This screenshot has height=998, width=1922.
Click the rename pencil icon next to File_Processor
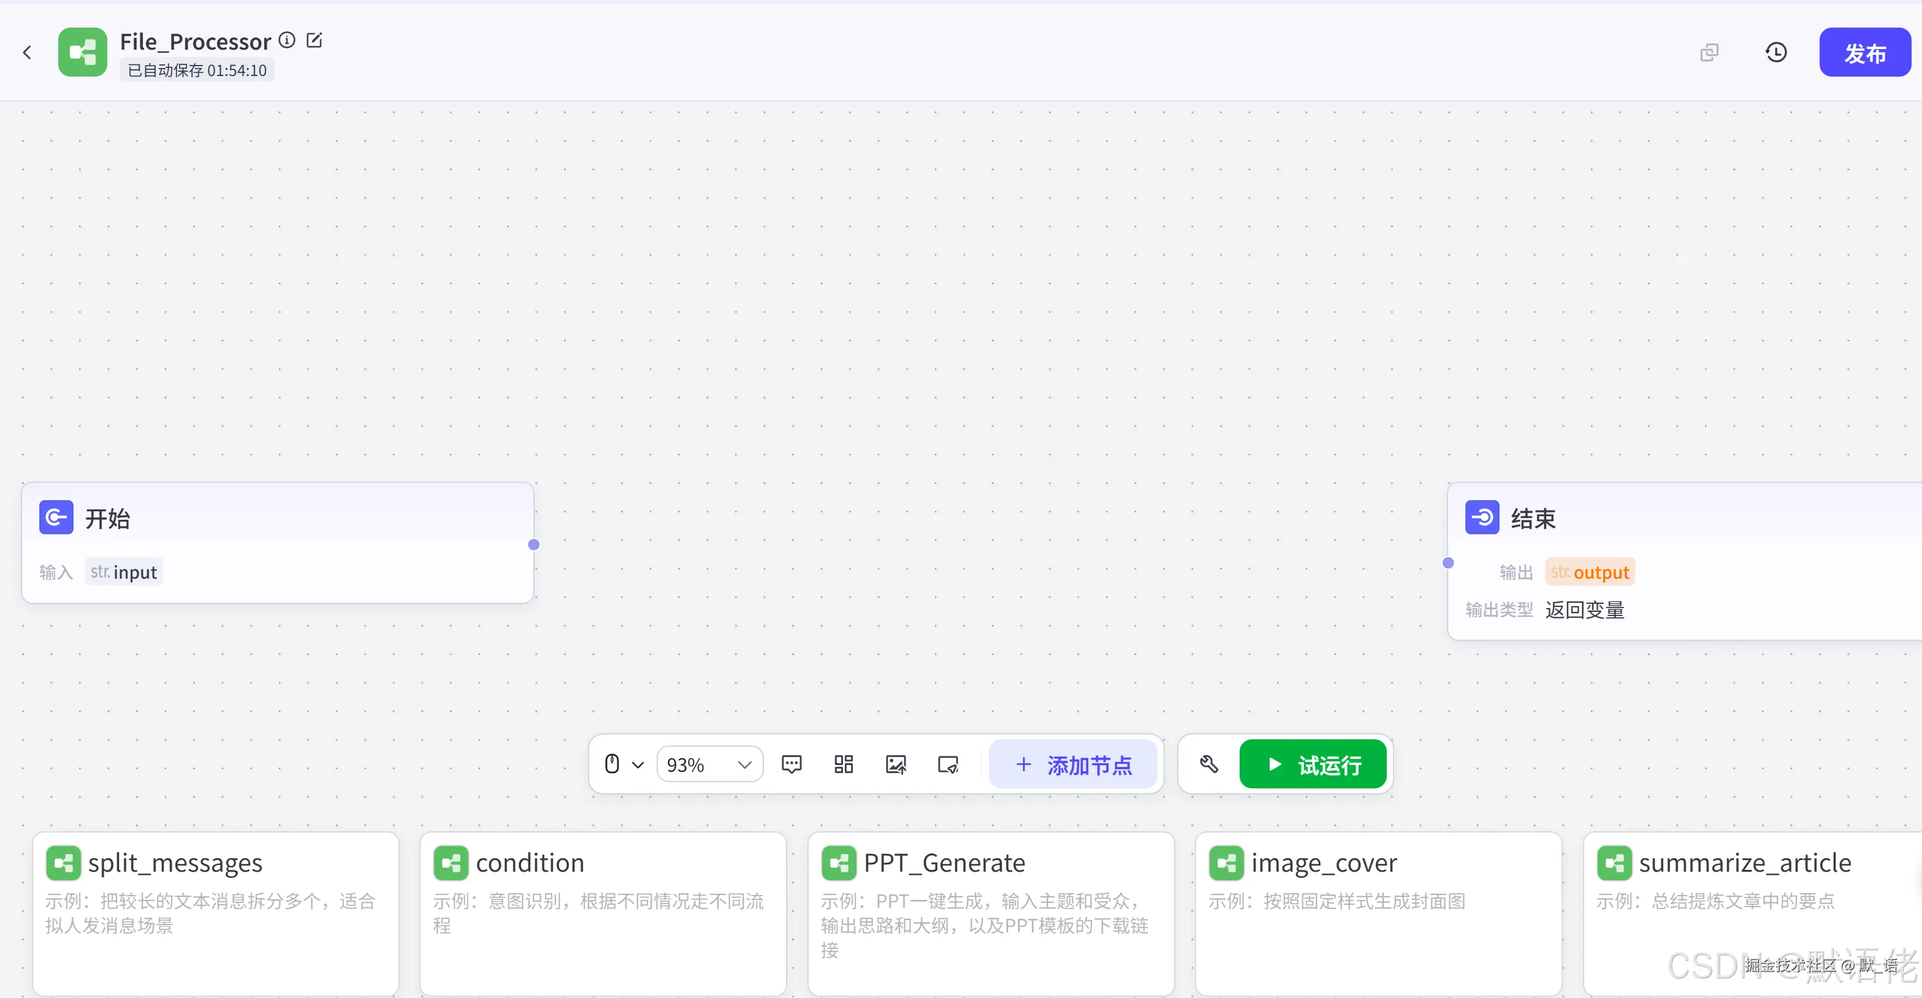tap(314, 39)
